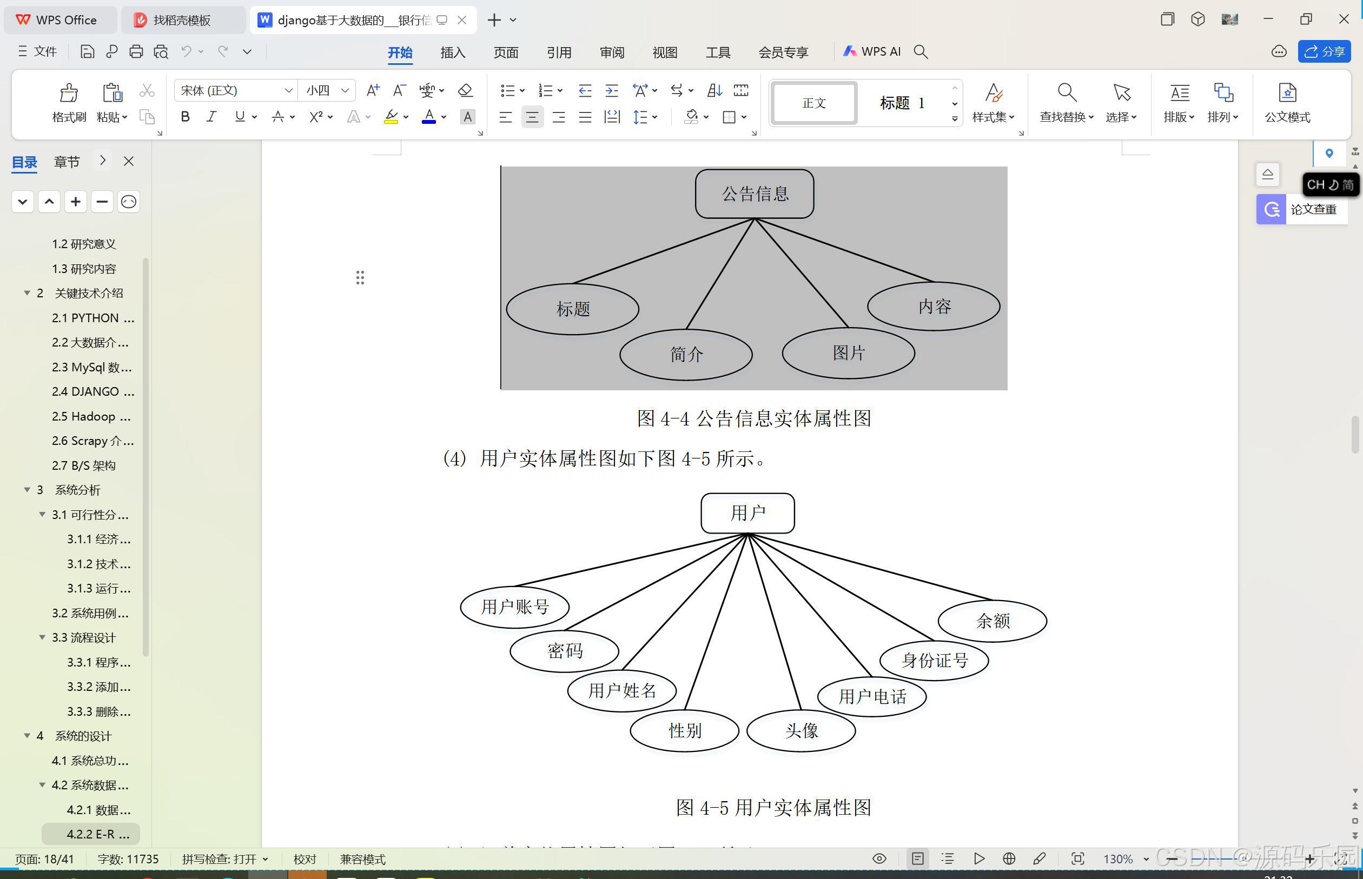Viewport: 1363px width, 879px height.
Task: Toggle underline formatting
Action: pos(239,116)
